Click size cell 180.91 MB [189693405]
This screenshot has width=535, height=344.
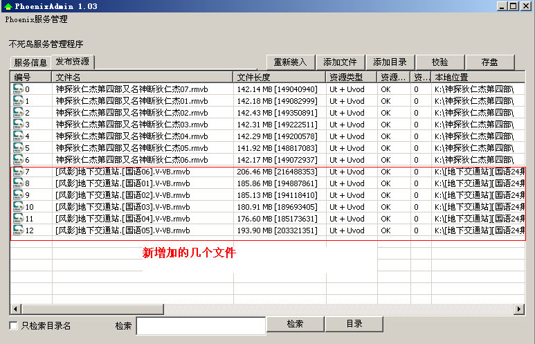pos(277,207)
